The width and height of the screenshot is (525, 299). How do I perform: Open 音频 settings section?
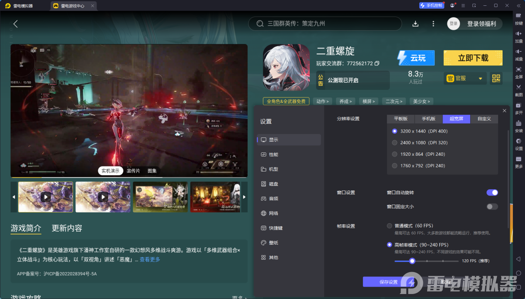[289, 199]
